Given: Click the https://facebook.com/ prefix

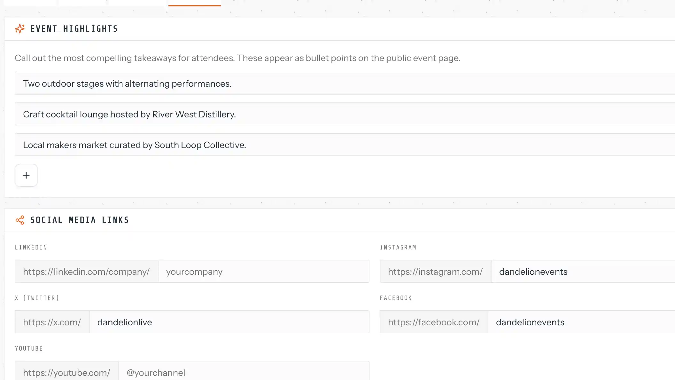Looking at the screenshot, I should point(434,322).
